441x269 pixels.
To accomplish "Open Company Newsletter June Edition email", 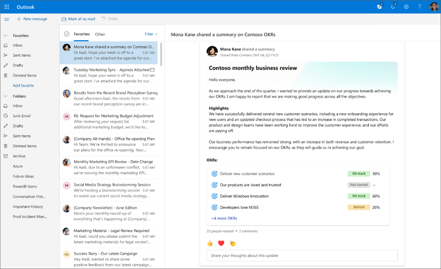I will pyautogui.click(x=109, y=213).
